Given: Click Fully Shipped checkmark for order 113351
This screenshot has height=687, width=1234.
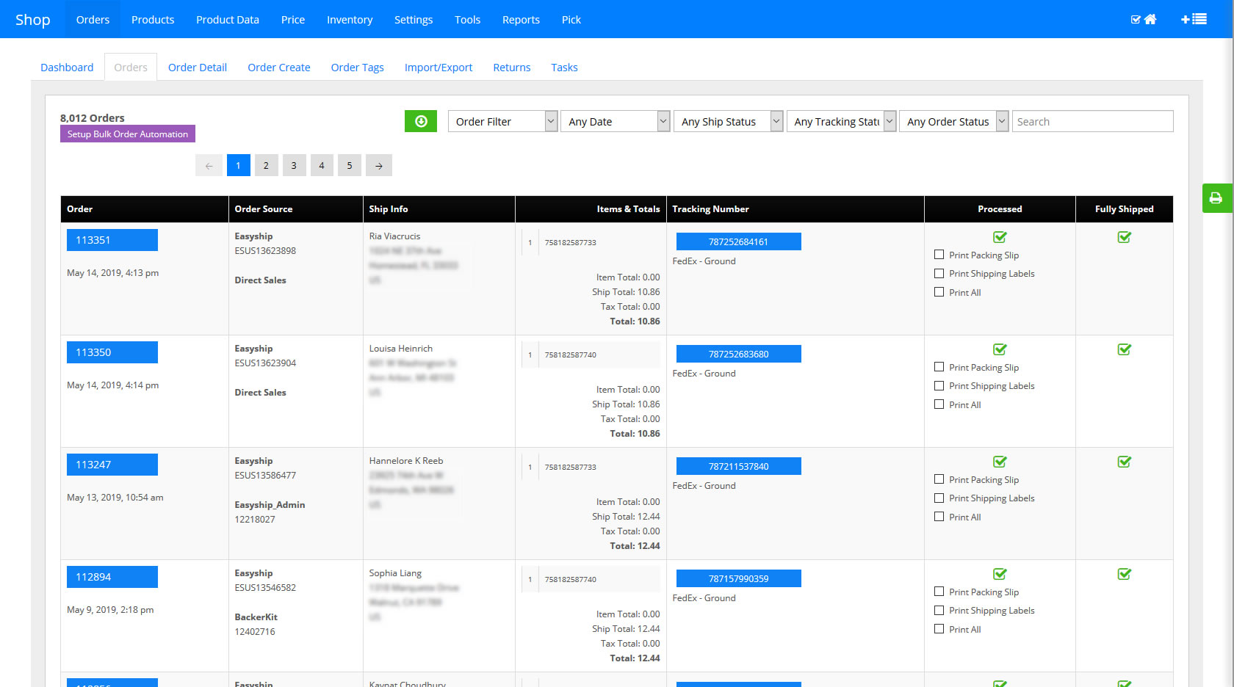Looking at the screenshot, I should click(1124, 237).
